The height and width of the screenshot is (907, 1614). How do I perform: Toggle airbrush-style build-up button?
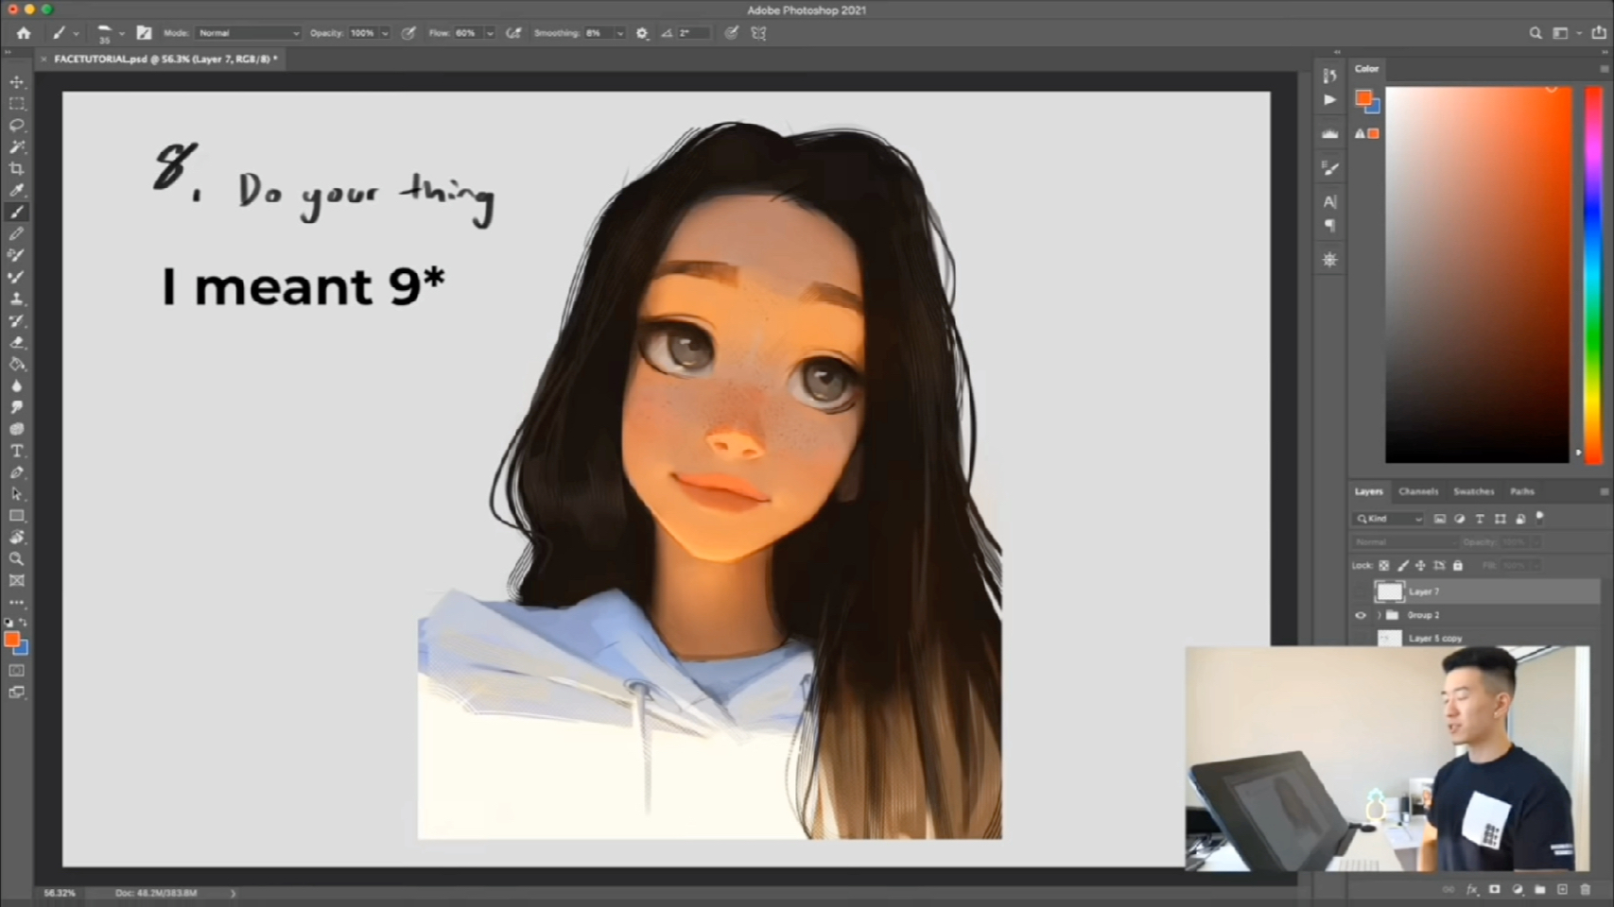[x=513, y=33]
